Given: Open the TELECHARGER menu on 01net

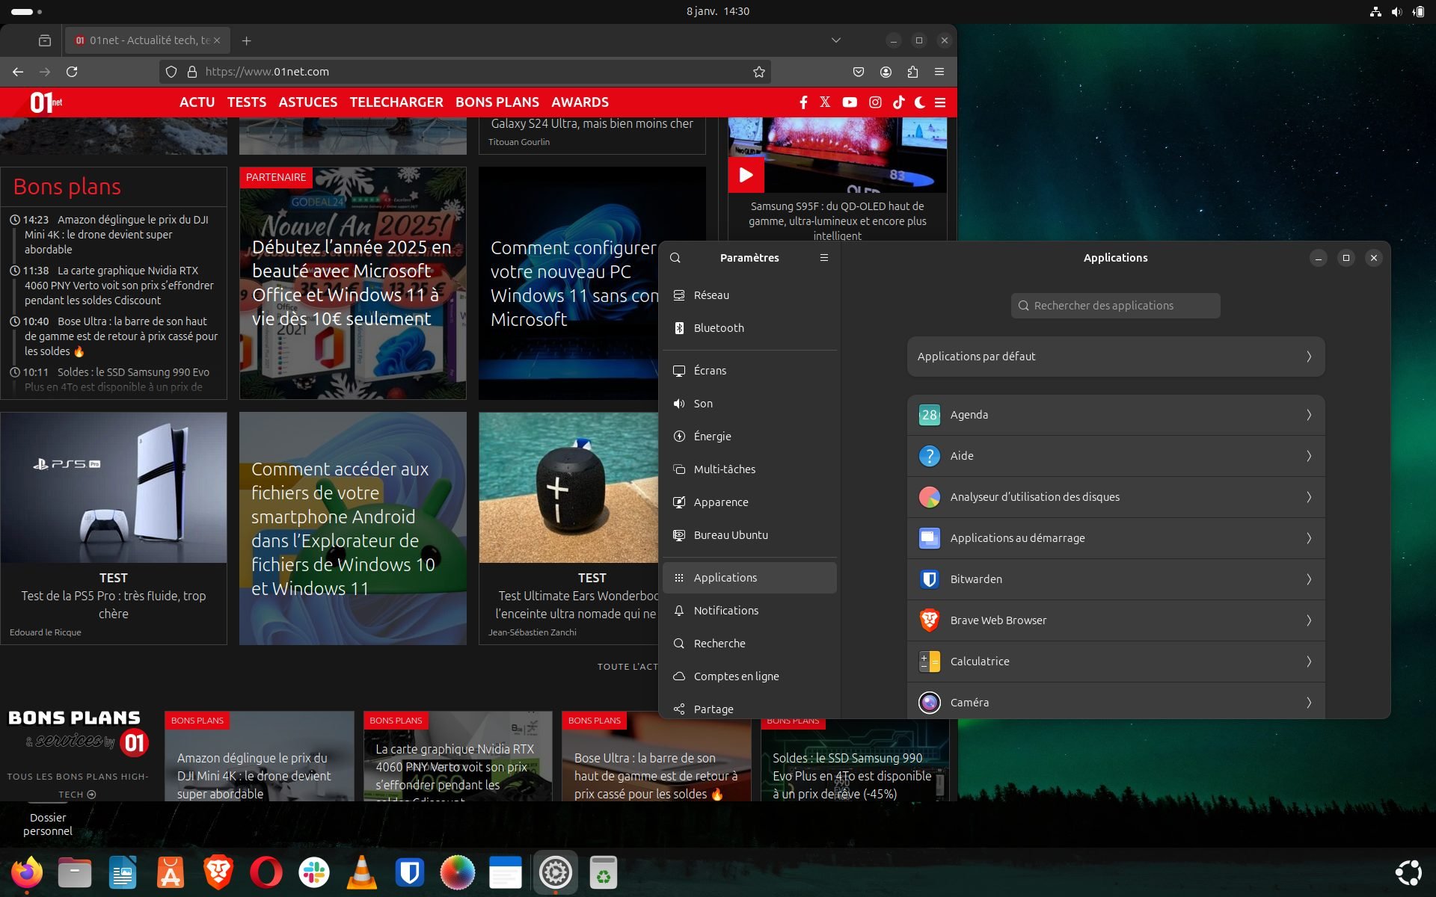Looking at the screenshot, I should [x=396, y=102].
